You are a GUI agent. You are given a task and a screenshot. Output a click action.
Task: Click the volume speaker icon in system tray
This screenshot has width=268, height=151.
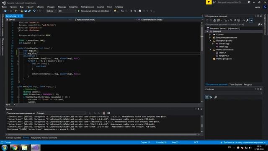(x=250, y=148)
